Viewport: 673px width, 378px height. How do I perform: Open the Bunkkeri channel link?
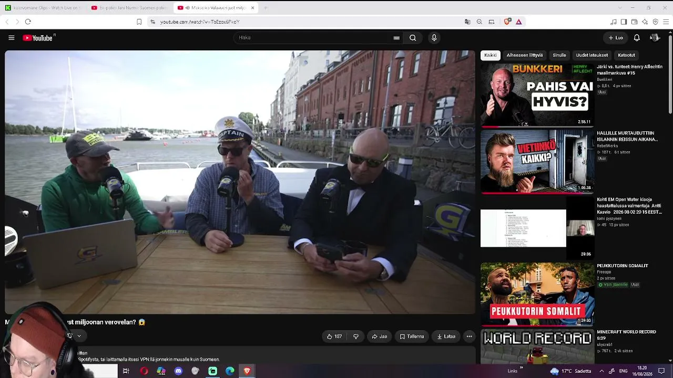(605, 79)
